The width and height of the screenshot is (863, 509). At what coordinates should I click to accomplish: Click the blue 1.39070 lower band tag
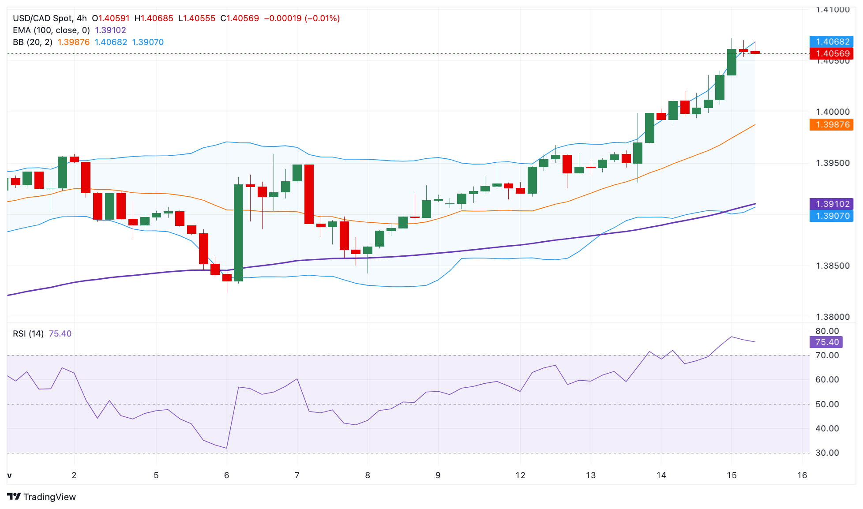(832, 216)
